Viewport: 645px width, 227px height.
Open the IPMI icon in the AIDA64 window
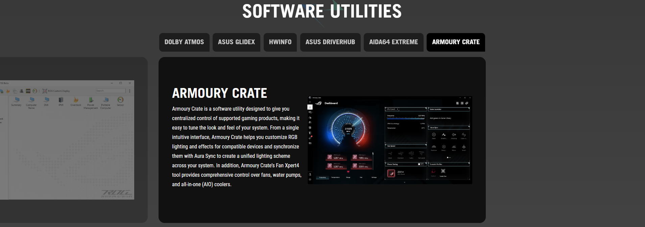(61, 102)
